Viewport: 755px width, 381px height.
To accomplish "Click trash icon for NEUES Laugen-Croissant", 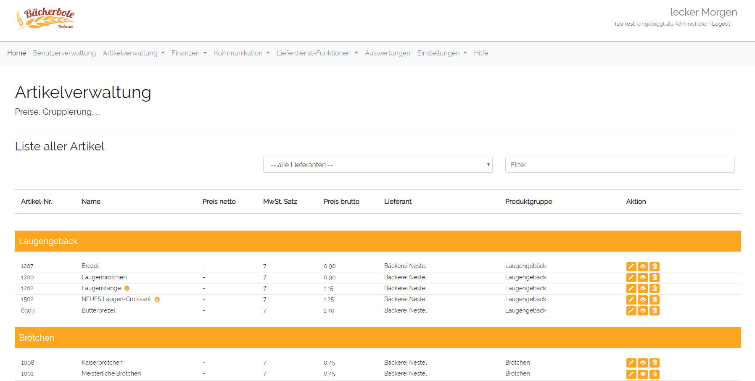I will coord(655,300).
